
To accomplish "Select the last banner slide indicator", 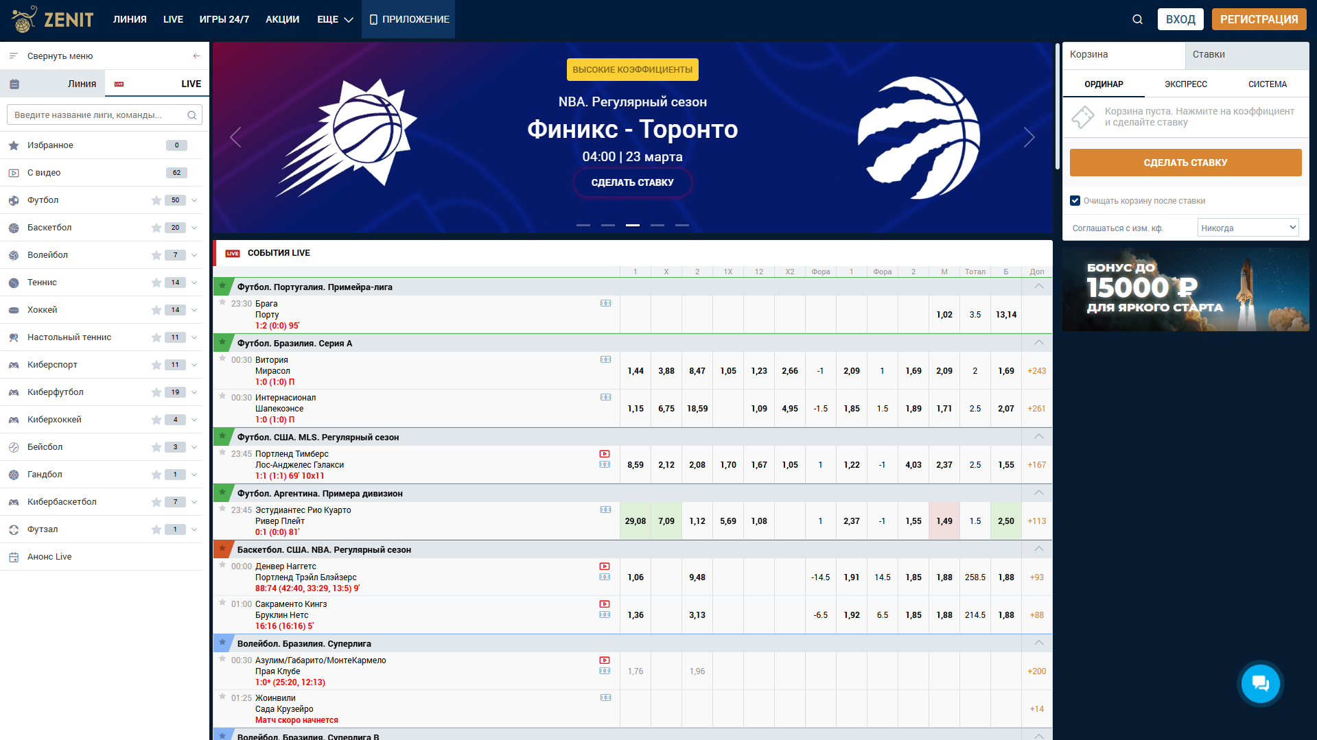I will coord(681,225).
